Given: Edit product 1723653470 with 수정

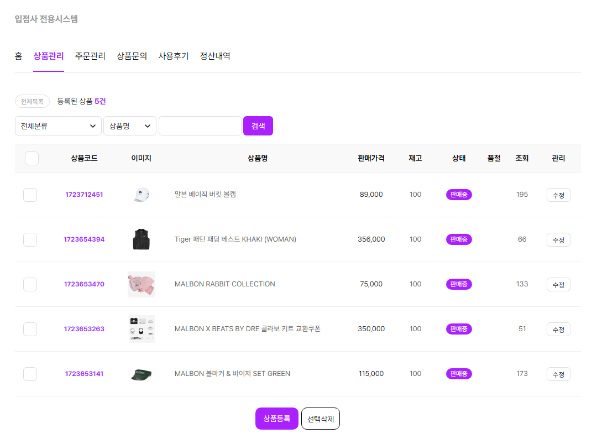Looking at the screenshot, I should [558, 285].
